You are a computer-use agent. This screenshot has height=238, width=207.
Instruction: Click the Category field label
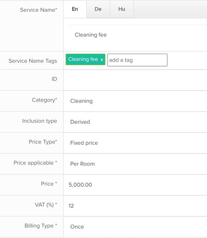pos(44,100)
